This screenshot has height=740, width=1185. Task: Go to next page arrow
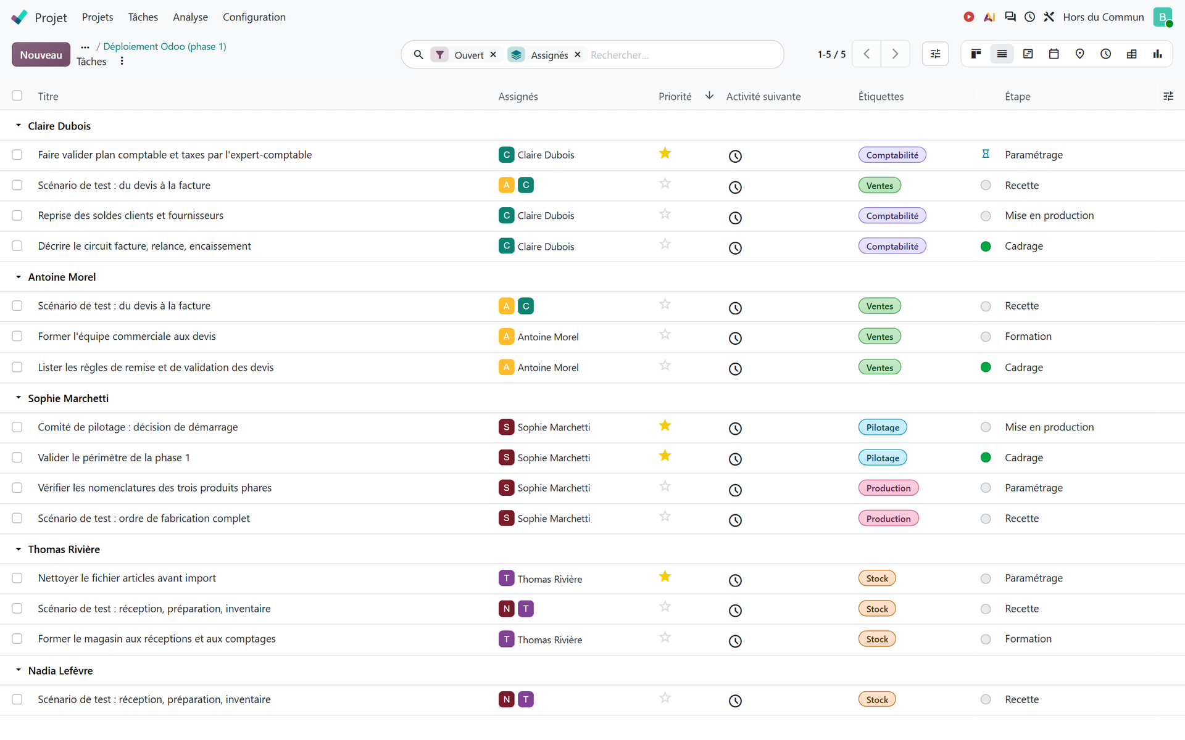pos(895,54)
